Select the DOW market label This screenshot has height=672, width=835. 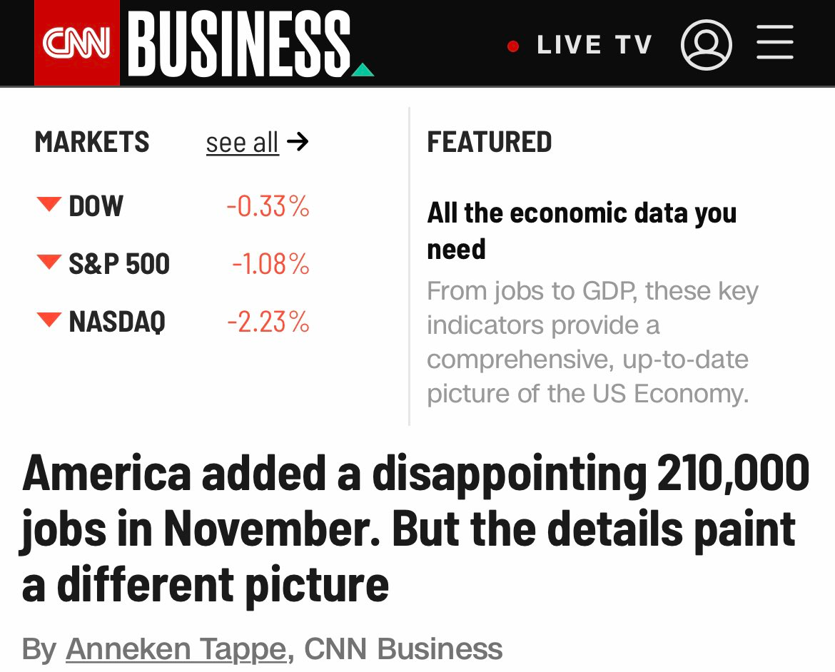tap(96, 206)
